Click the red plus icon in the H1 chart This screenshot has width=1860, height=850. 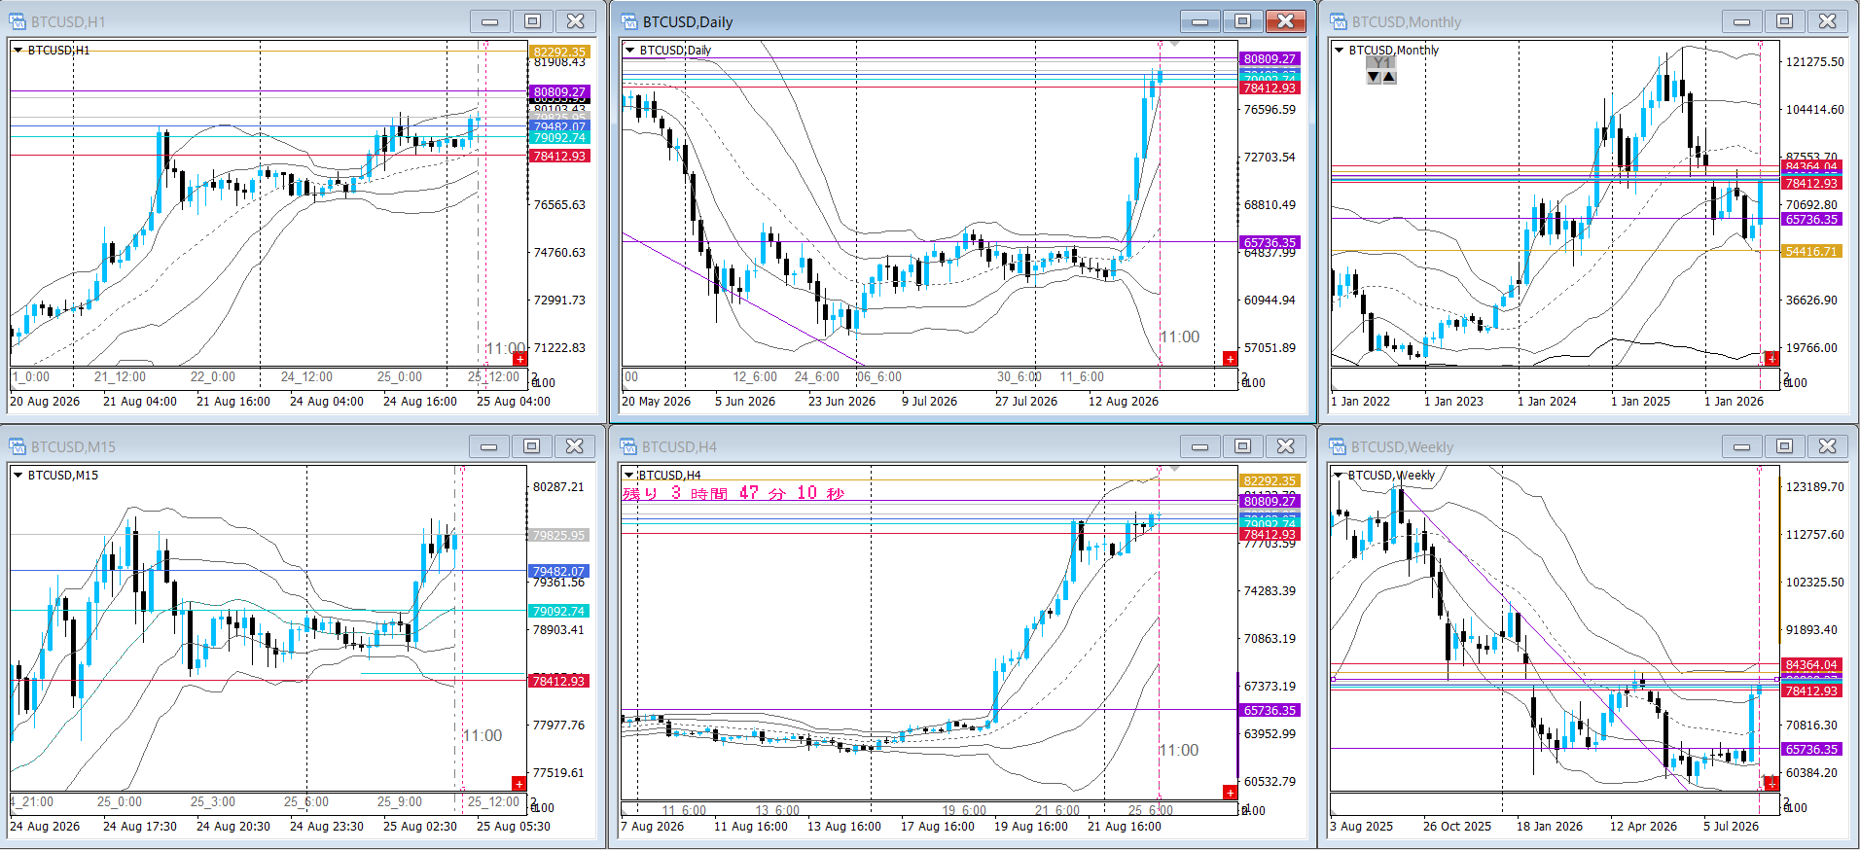coord(520,359)
